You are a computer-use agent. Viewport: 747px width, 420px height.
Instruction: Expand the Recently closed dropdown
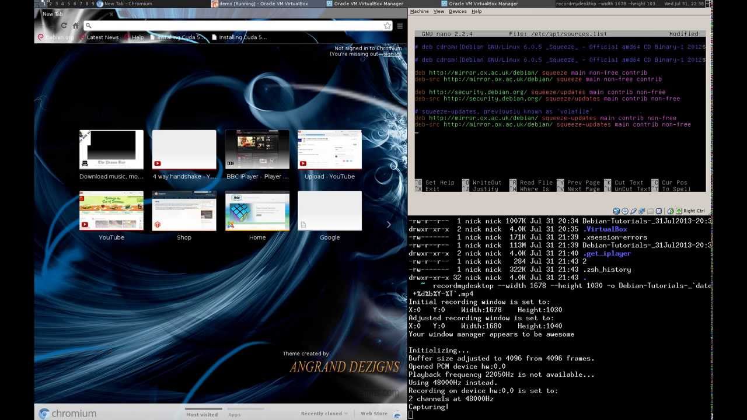pyautogui.click(x=324, y=414)
